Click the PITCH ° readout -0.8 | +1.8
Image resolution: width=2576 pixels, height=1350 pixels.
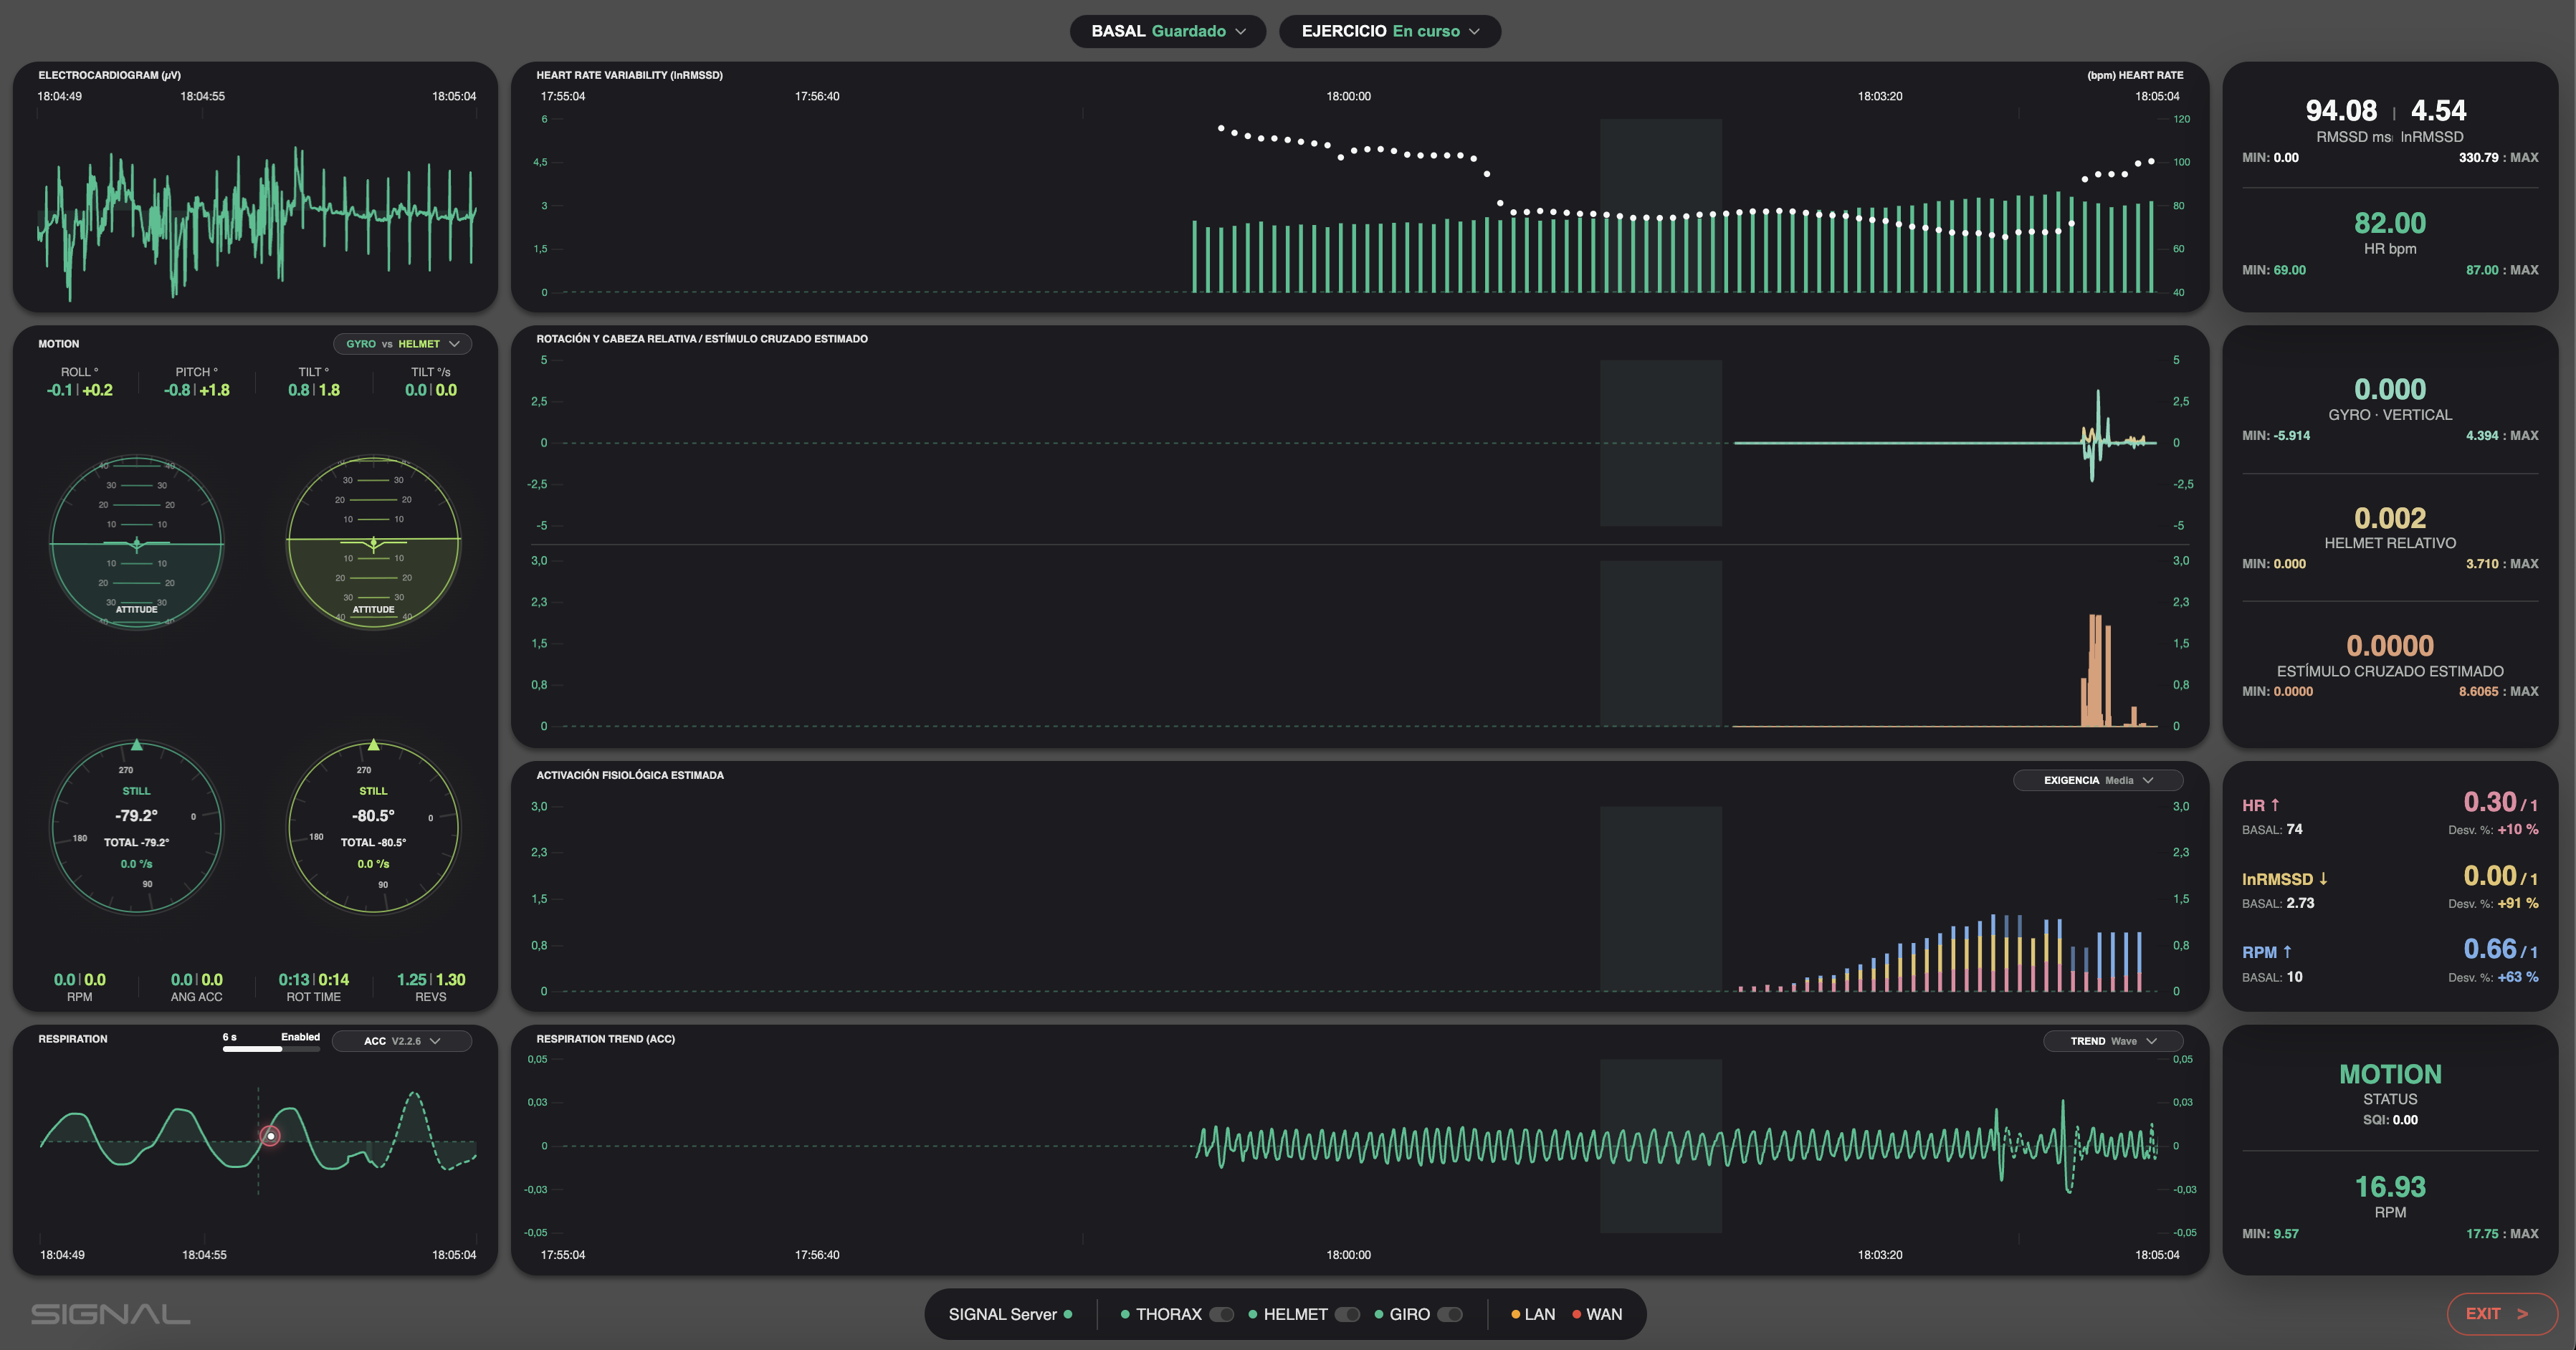(197, 390)
